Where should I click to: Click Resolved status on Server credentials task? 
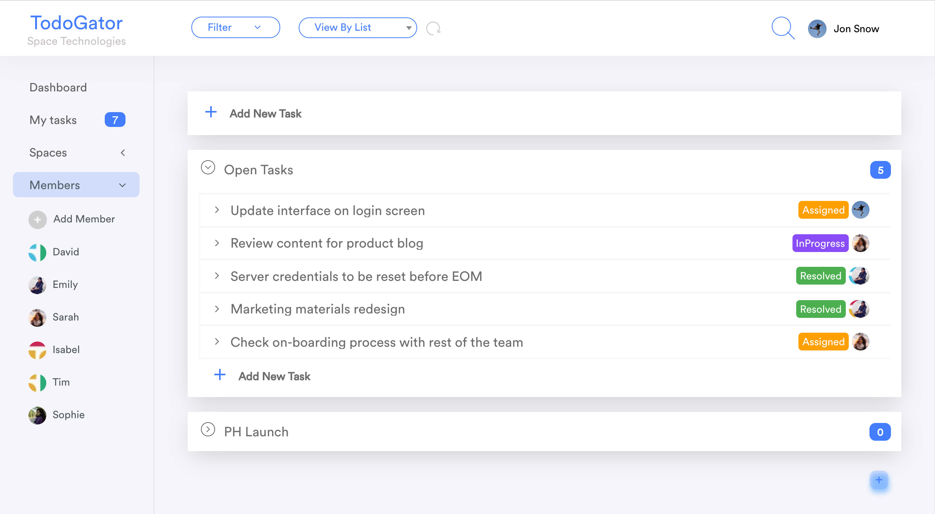821,276
